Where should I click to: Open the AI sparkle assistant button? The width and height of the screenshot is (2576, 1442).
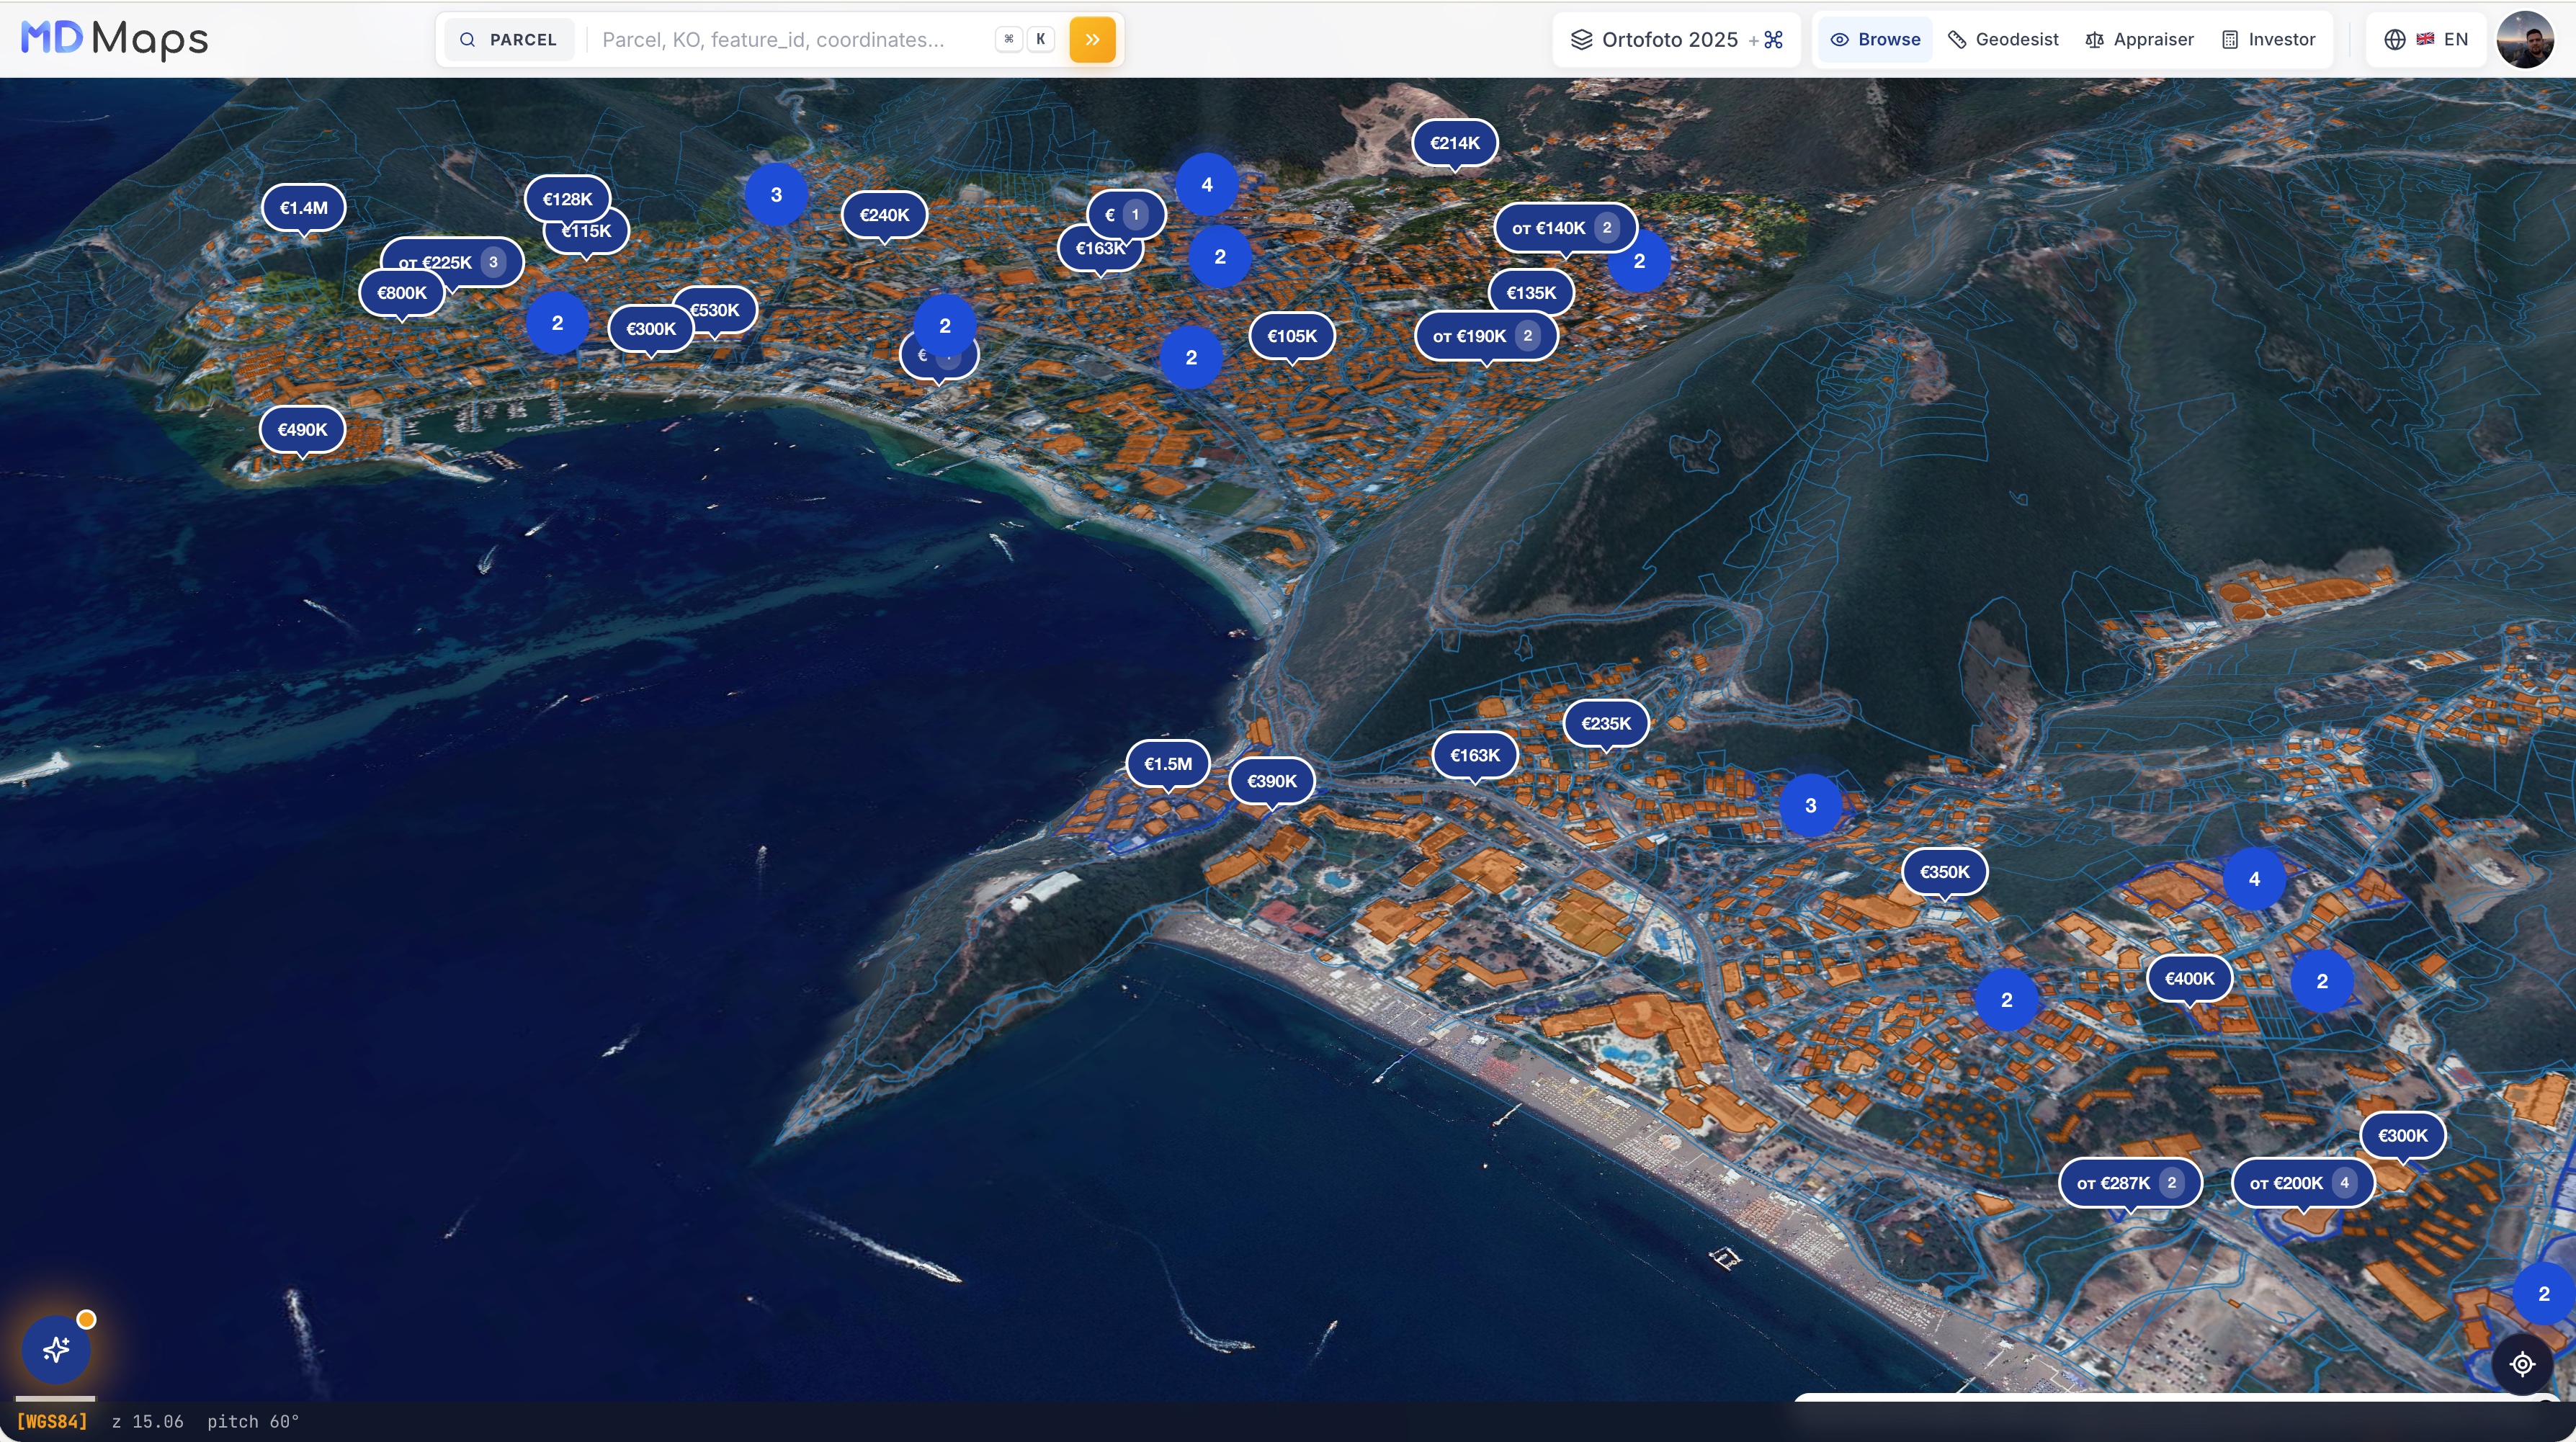[56, 1349]
